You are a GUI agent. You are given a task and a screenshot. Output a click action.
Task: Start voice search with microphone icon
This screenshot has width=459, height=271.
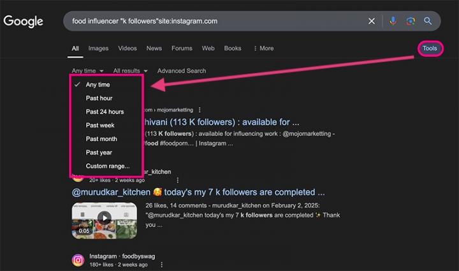pyautogui.click(x=393, y=21)
